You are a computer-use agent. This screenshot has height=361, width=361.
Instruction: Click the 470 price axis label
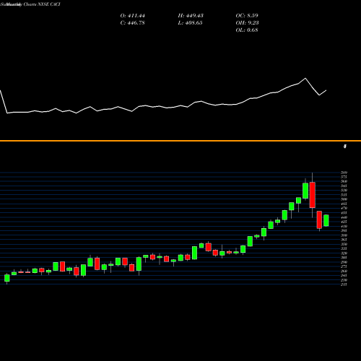(344, 208)
